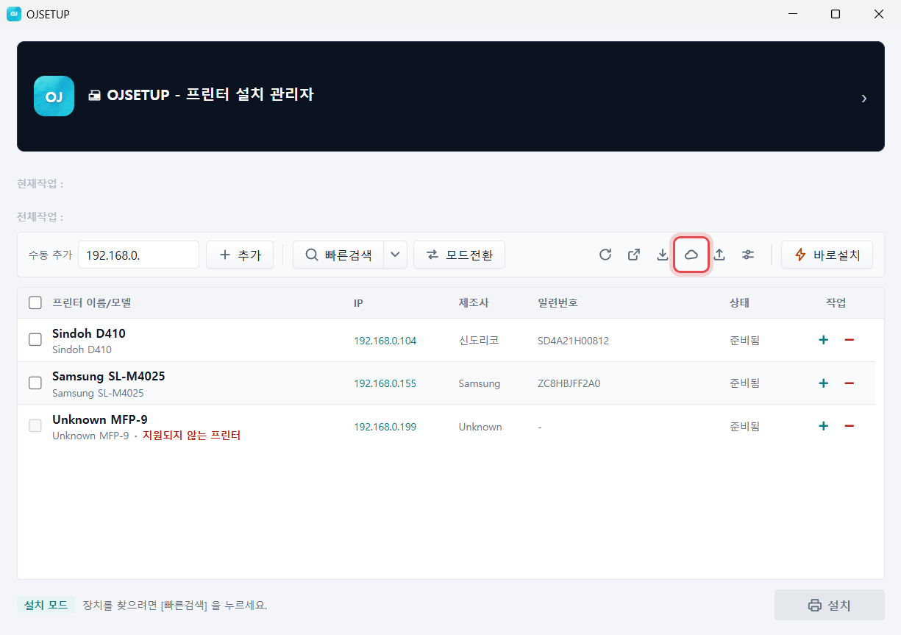Click manufacturer Unknown cell
This screenshot has width=901, height=635.
(480, 427)
